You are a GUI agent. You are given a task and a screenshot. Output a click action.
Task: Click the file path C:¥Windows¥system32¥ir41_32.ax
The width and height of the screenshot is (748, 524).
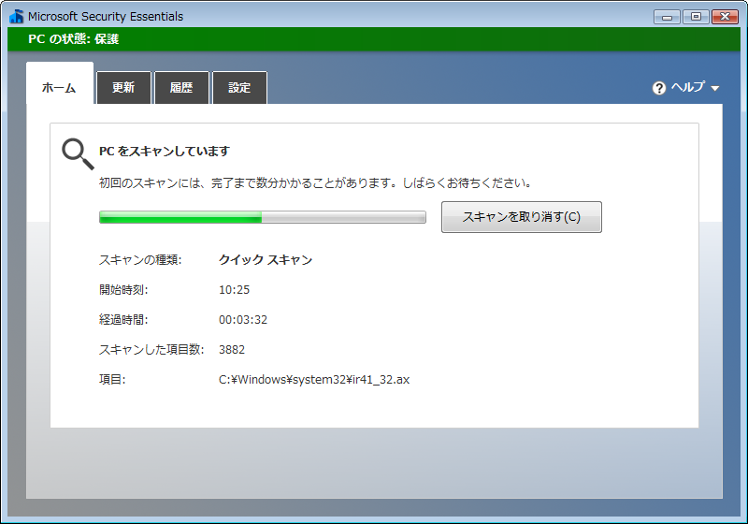(x=314, y=380)
